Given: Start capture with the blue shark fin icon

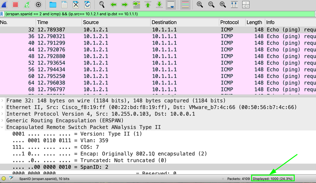Looking at the screenshot, I should click(4, 4).
